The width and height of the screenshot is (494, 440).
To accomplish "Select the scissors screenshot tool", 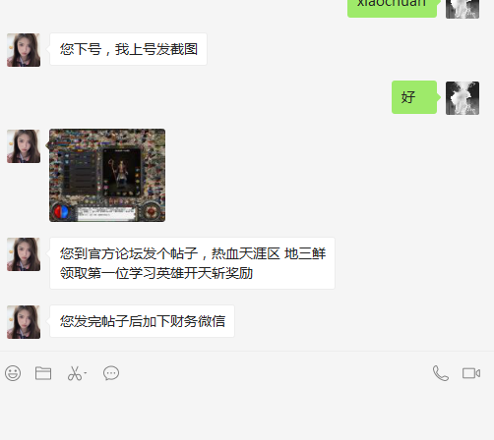I will [75, 373].
